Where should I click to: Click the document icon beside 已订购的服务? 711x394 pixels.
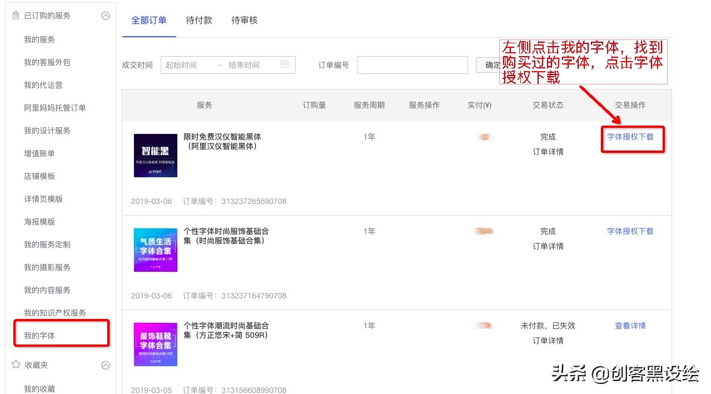pos(16,16)
